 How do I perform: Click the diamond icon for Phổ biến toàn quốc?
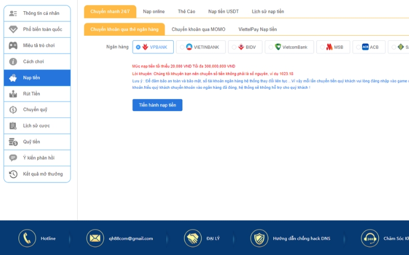coord(13,30)
